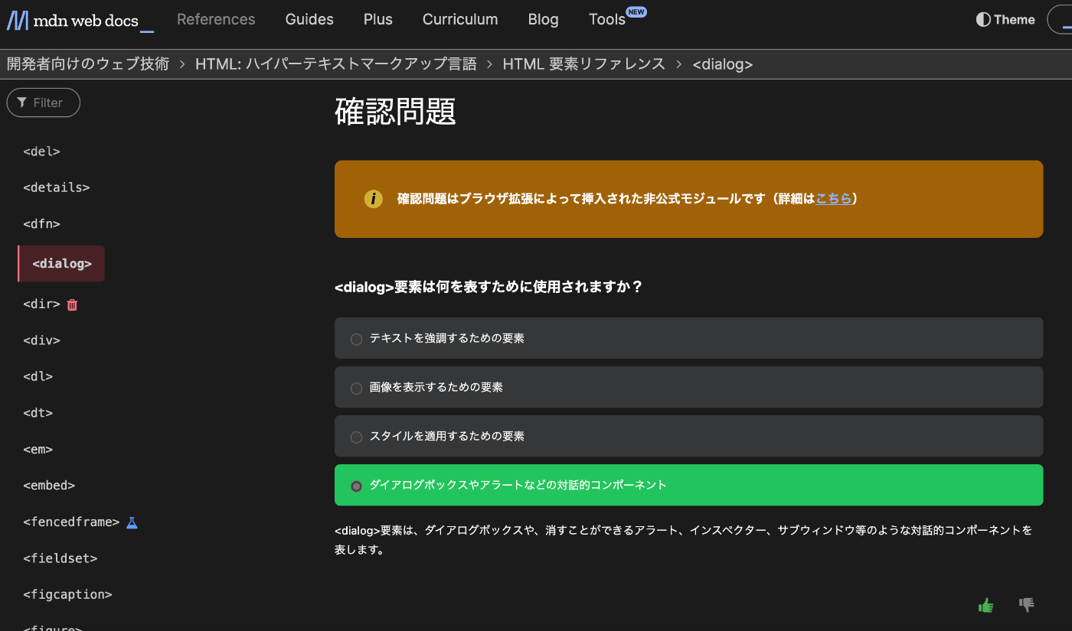This screenshot has width=1072, height=631.
Task: Click the MDN Web Docs logo
Action: tap(80, 20)
